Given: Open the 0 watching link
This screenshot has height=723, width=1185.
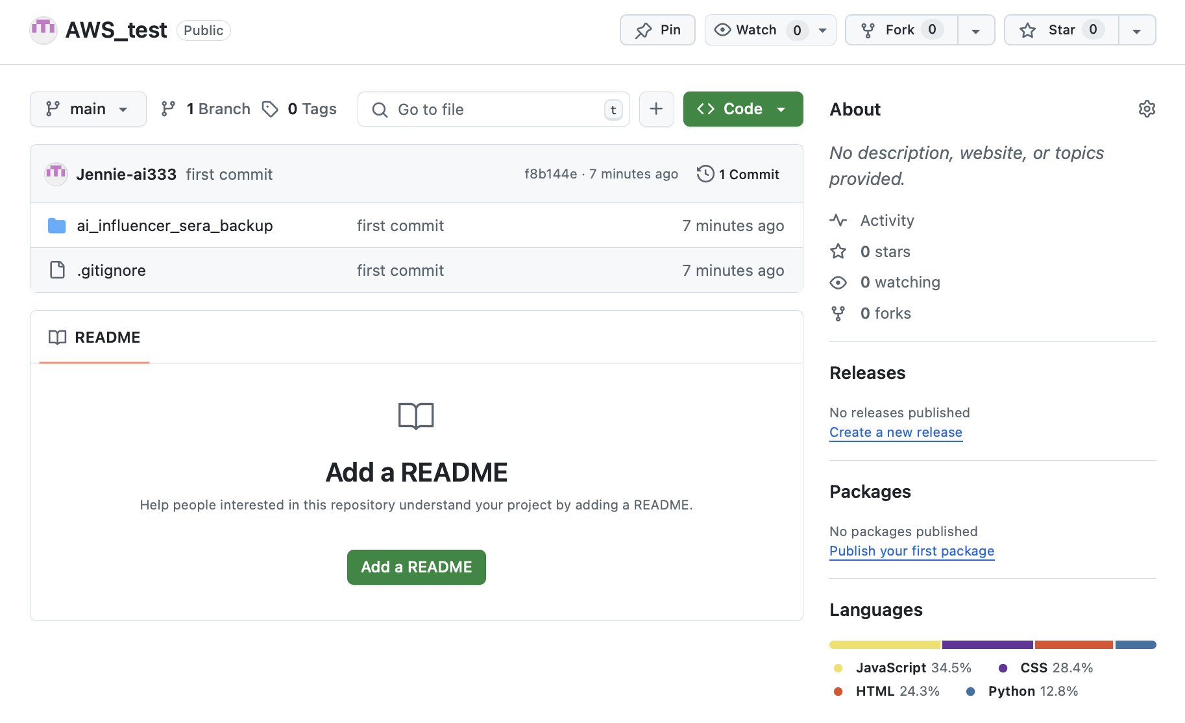Looking at the screenshot, I should click(x=885, y=282).
